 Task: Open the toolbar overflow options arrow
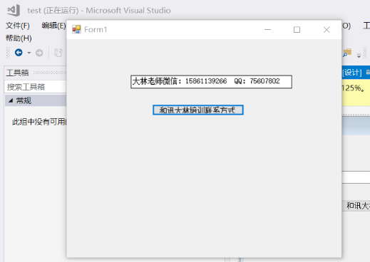click(x=359, y=56)
